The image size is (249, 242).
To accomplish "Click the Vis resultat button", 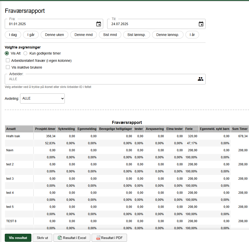I will (x=18, y=238).
